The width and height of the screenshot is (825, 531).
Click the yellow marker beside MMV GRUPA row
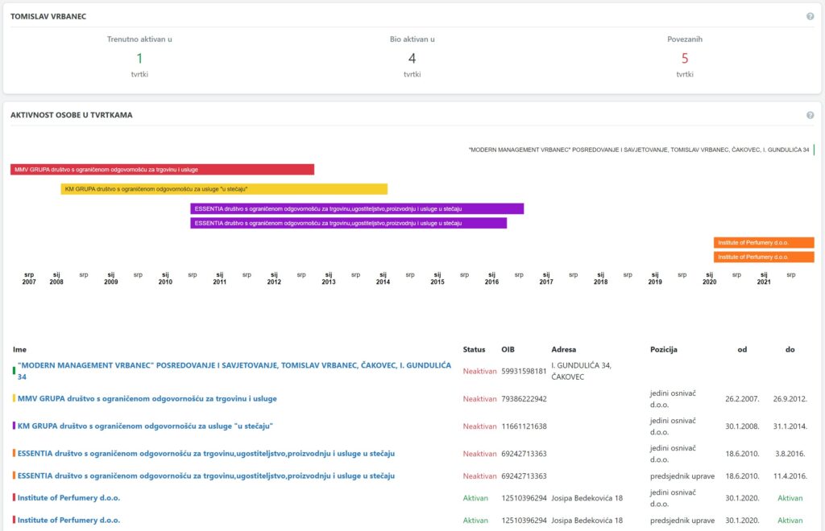[x=14, y=398]
